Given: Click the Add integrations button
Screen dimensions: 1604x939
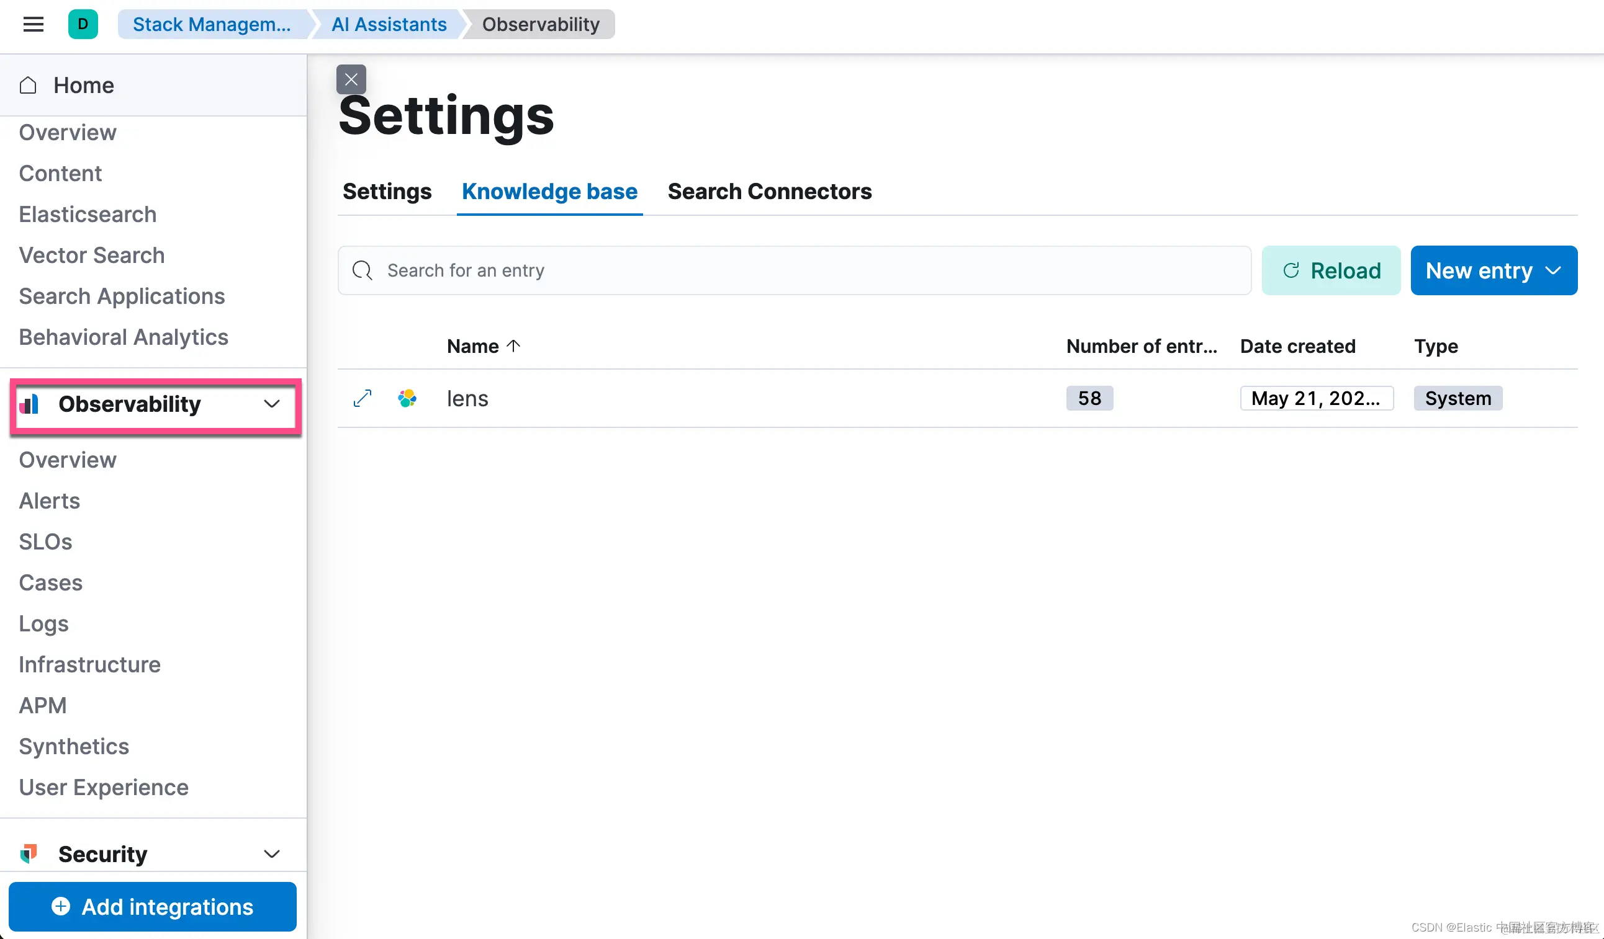Looking at the screenshot, I should pyautogui.click(x=153, y=907).
